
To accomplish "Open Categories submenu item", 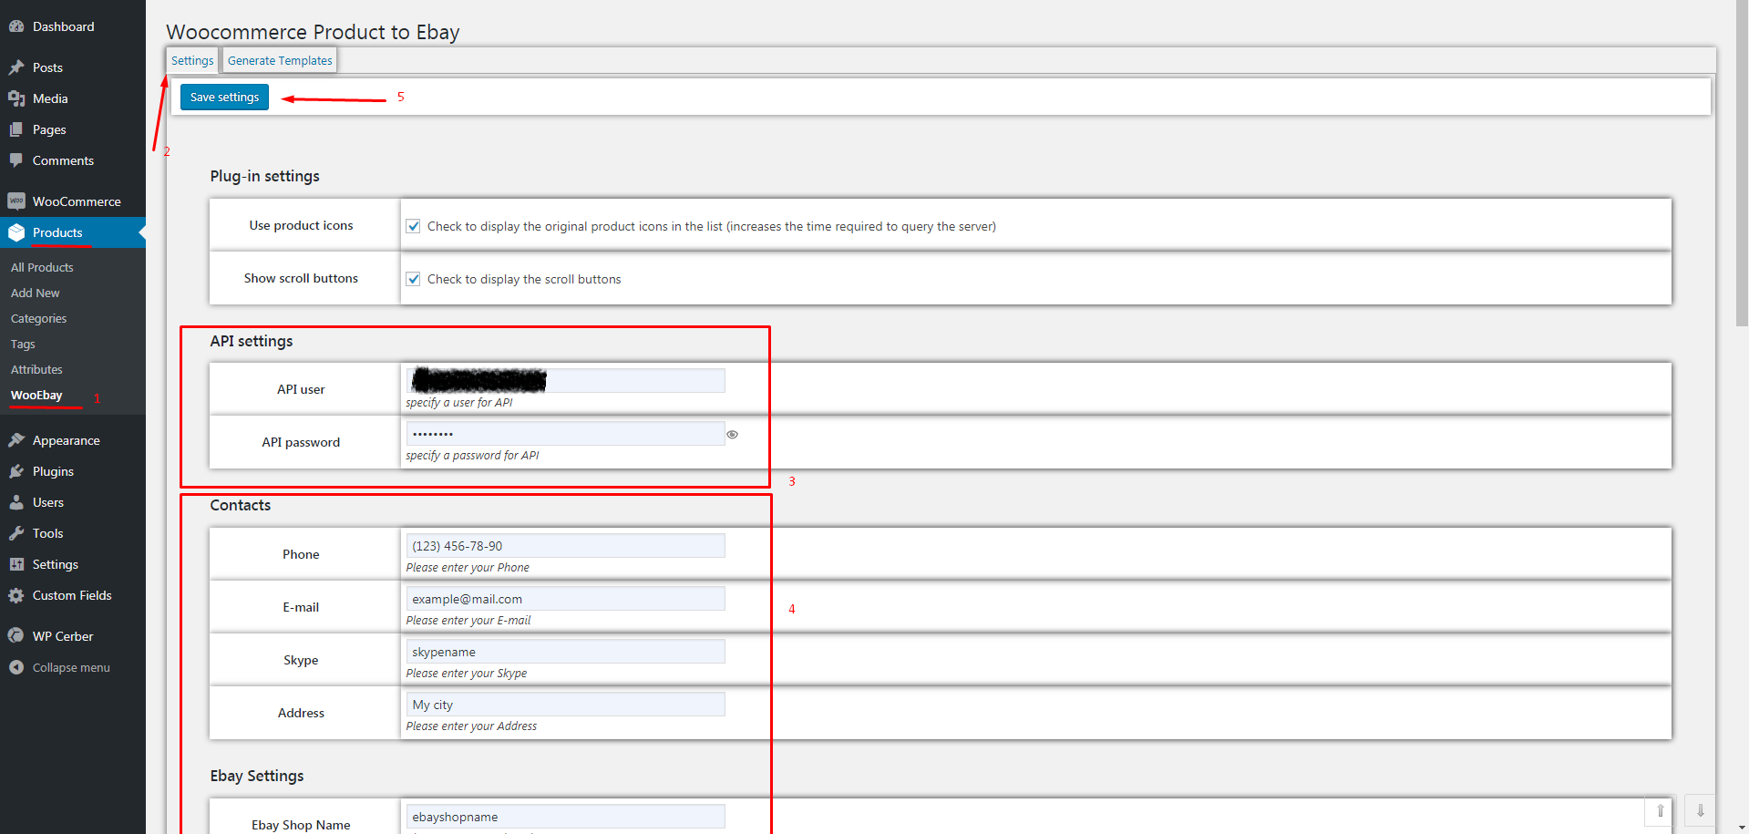I will pos(38,318).
